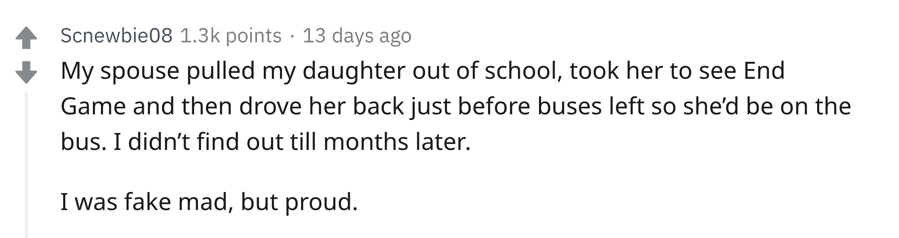Click the word 'spouse' in the comment
899x238 pixels.
click(140, 72)
